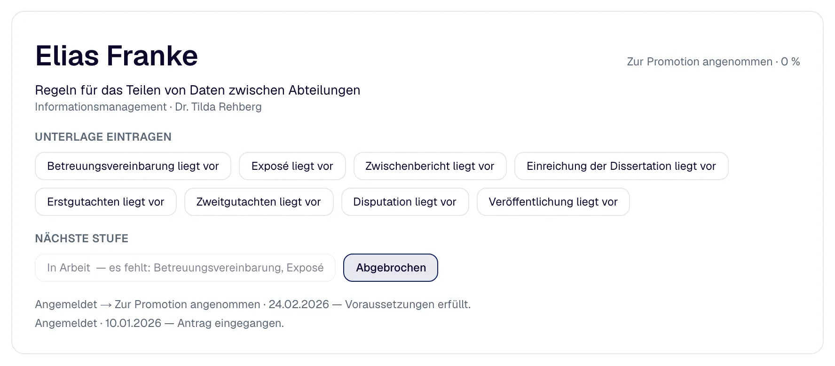835x366 pixels.
Task: Click Veröffentlichung liegt vor
Action: pos(553,202)
